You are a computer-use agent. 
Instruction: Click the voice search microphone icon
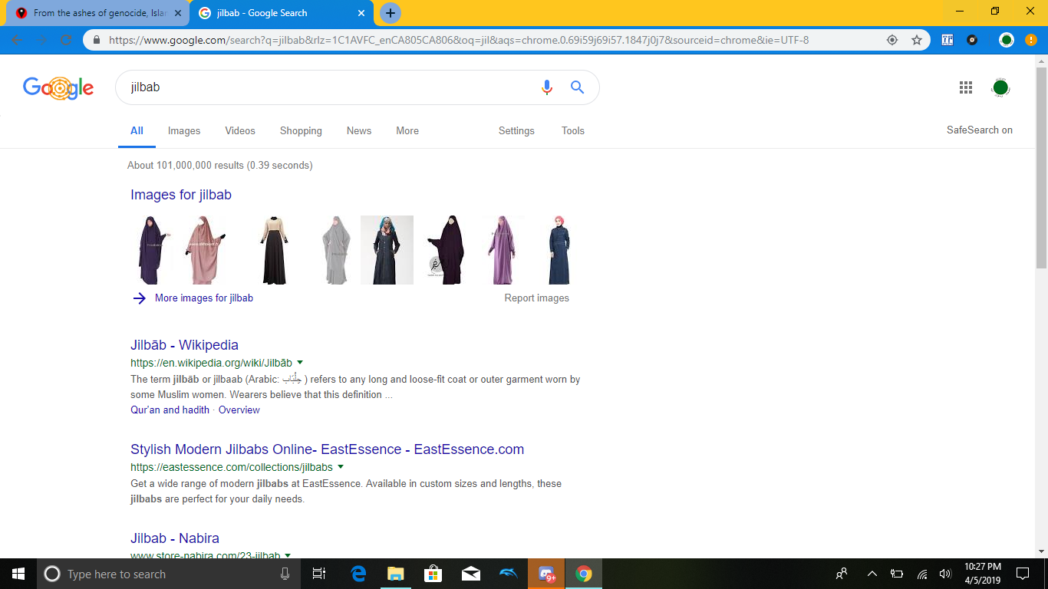tap(547, 87)
